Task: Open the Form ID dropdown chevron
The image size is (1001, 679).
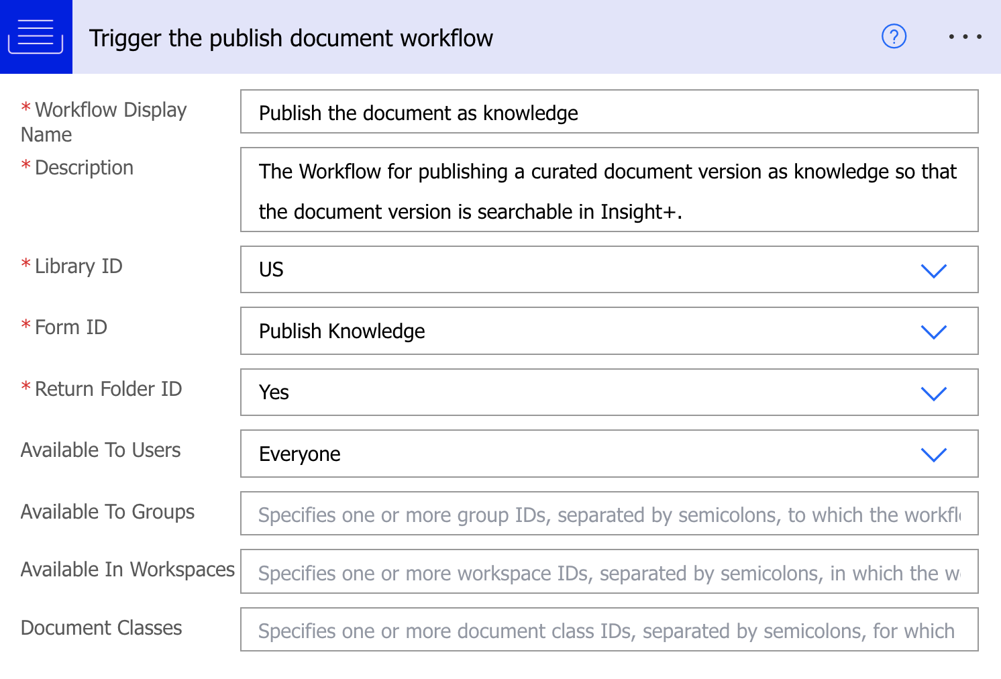Action: point(933,331)
